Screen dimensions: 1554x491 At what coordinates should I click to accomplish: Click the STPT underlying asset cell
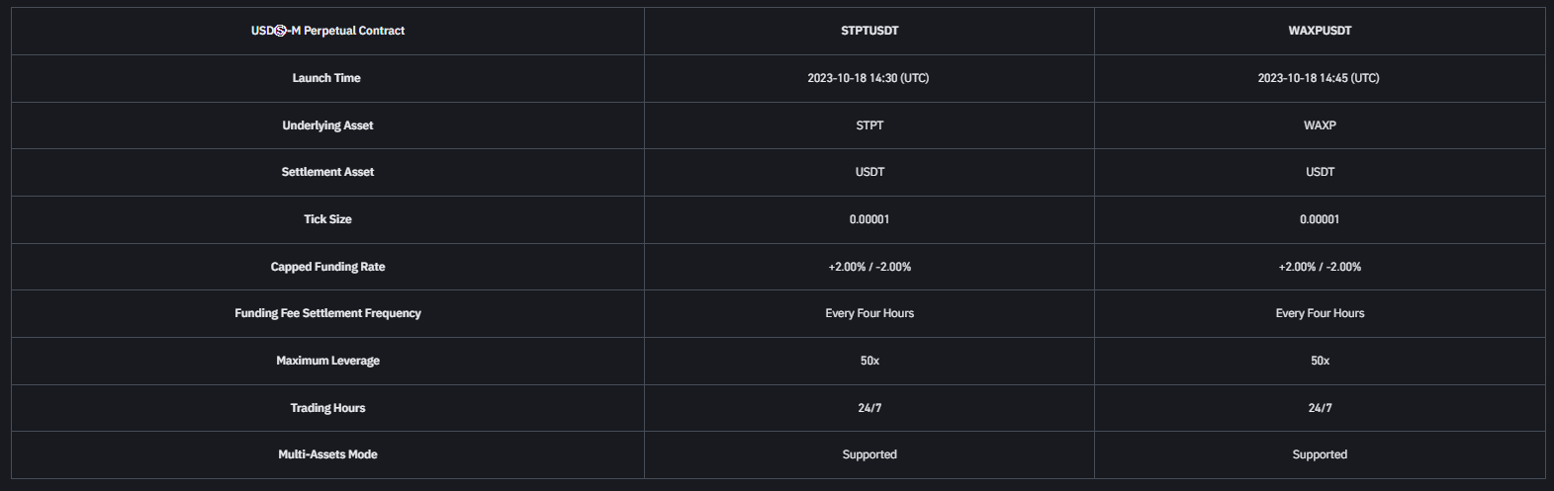pos(869,125)
